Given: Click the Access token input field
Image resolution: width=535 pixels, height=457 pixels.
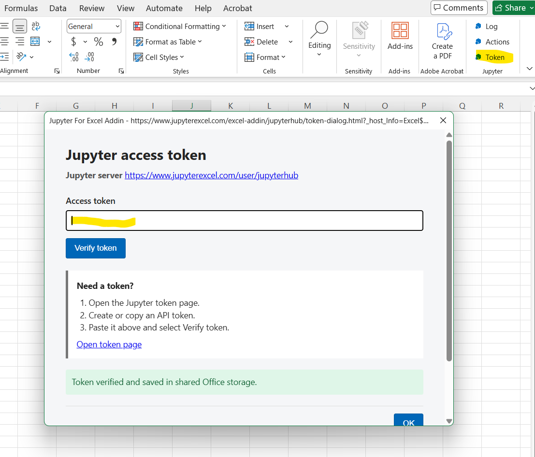Looking at the screenshot, I should (x=244, y=221).
